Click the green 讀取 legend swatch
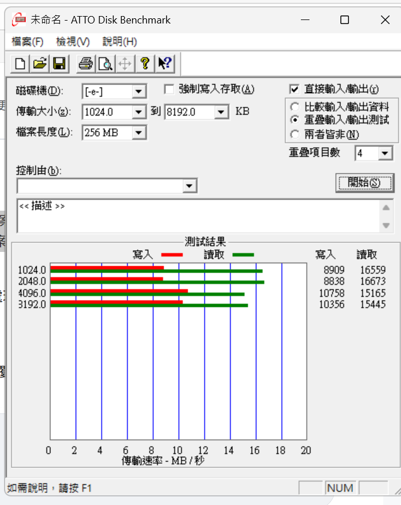This screenshot has height=505, width=401. 243,255
